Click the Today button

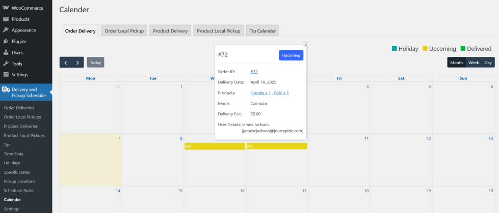pos(95,63)
